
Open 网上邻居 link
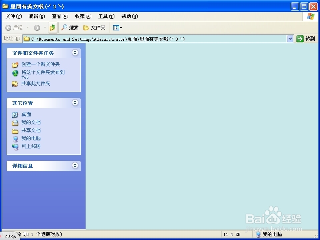click(x=31, y=146)
